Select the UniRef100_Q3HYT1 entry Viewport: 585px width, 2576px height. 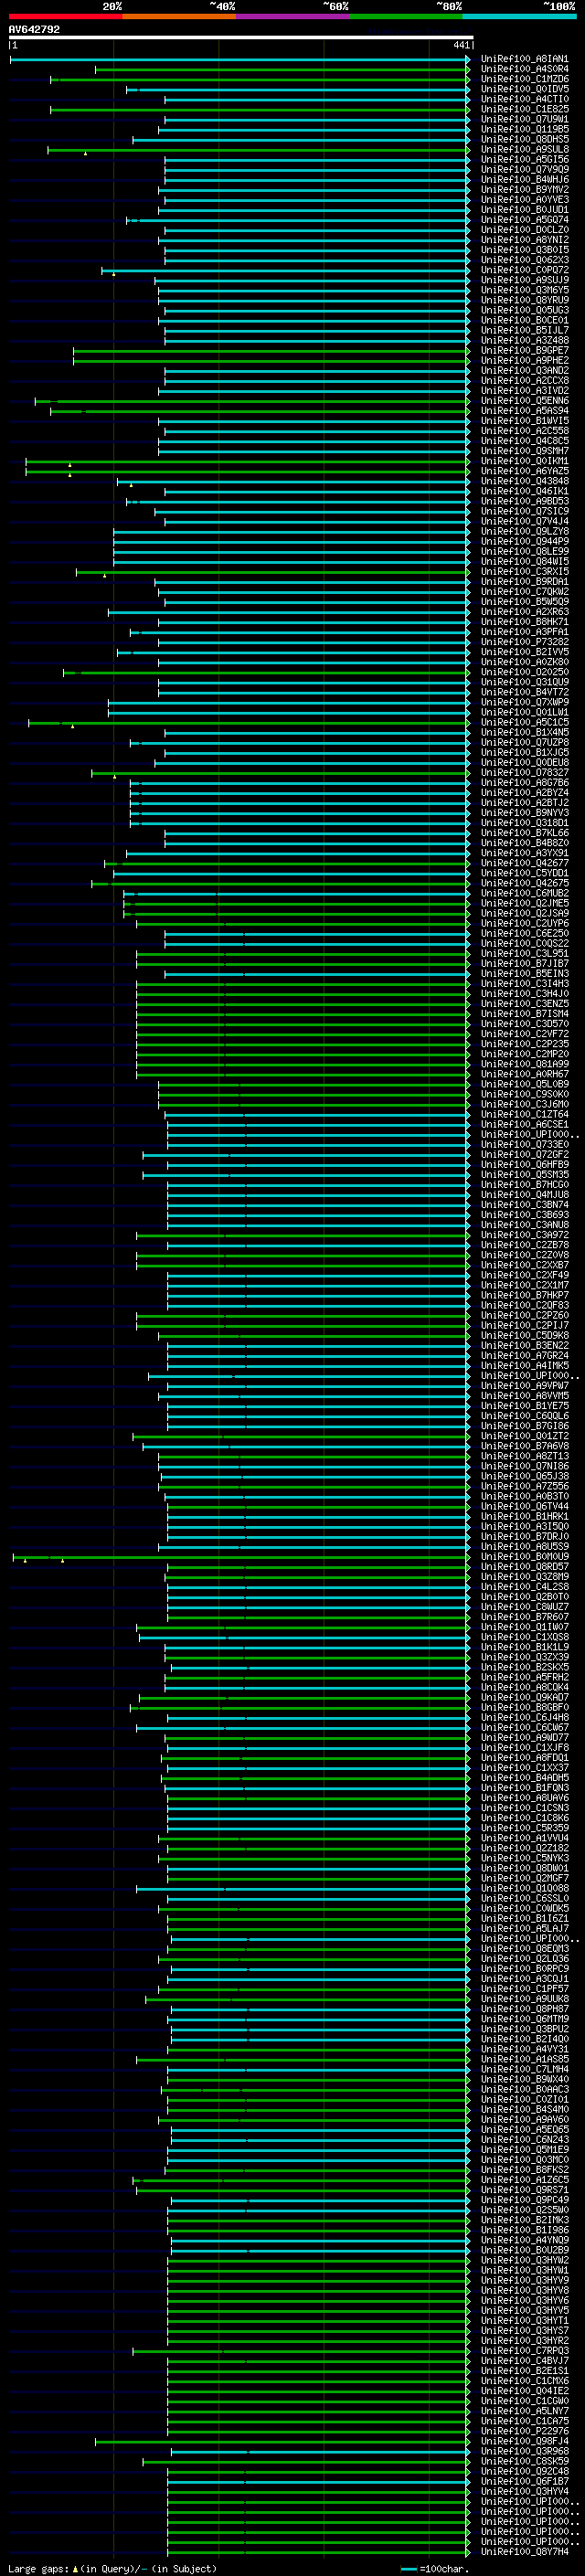point(525,2320)
